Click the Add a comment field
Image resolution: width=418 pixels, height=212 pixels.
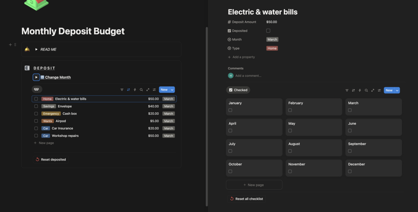248,76
